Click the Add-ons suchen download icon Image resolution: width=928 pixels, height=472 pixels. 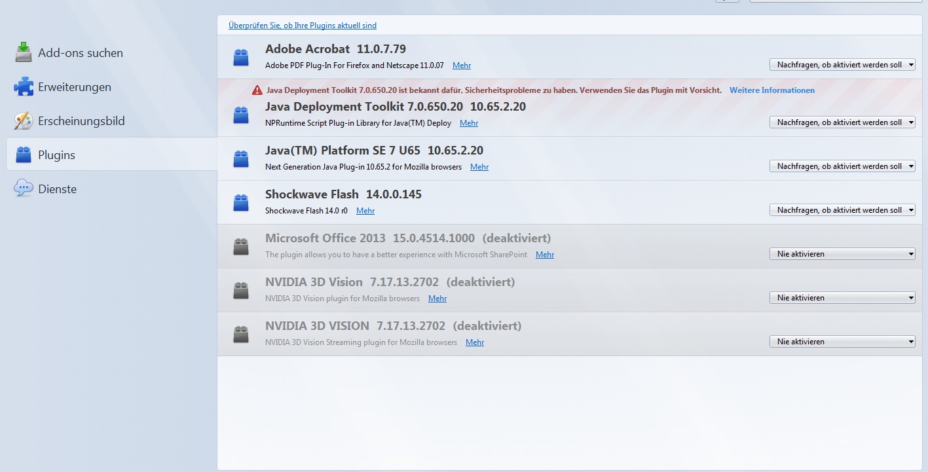24,52
